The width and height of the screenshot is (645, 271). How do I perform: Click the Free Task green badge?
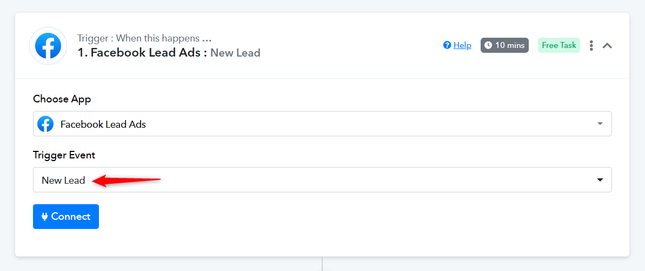558,45
